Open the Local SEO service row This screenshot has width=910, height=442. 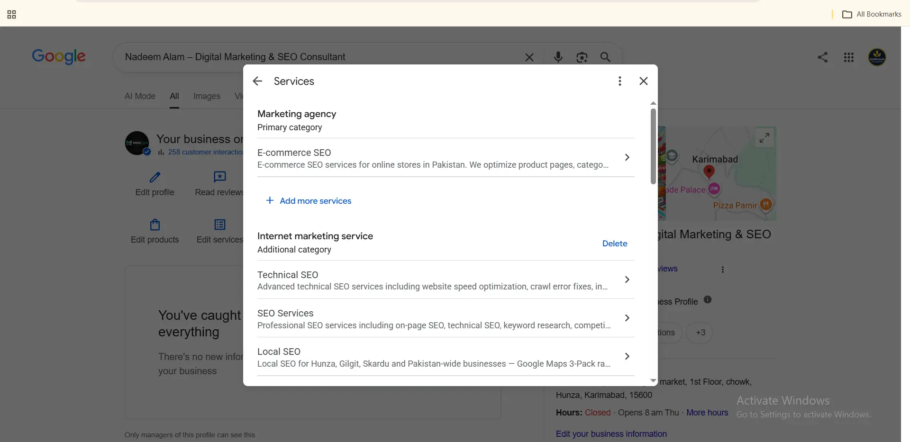446,357
